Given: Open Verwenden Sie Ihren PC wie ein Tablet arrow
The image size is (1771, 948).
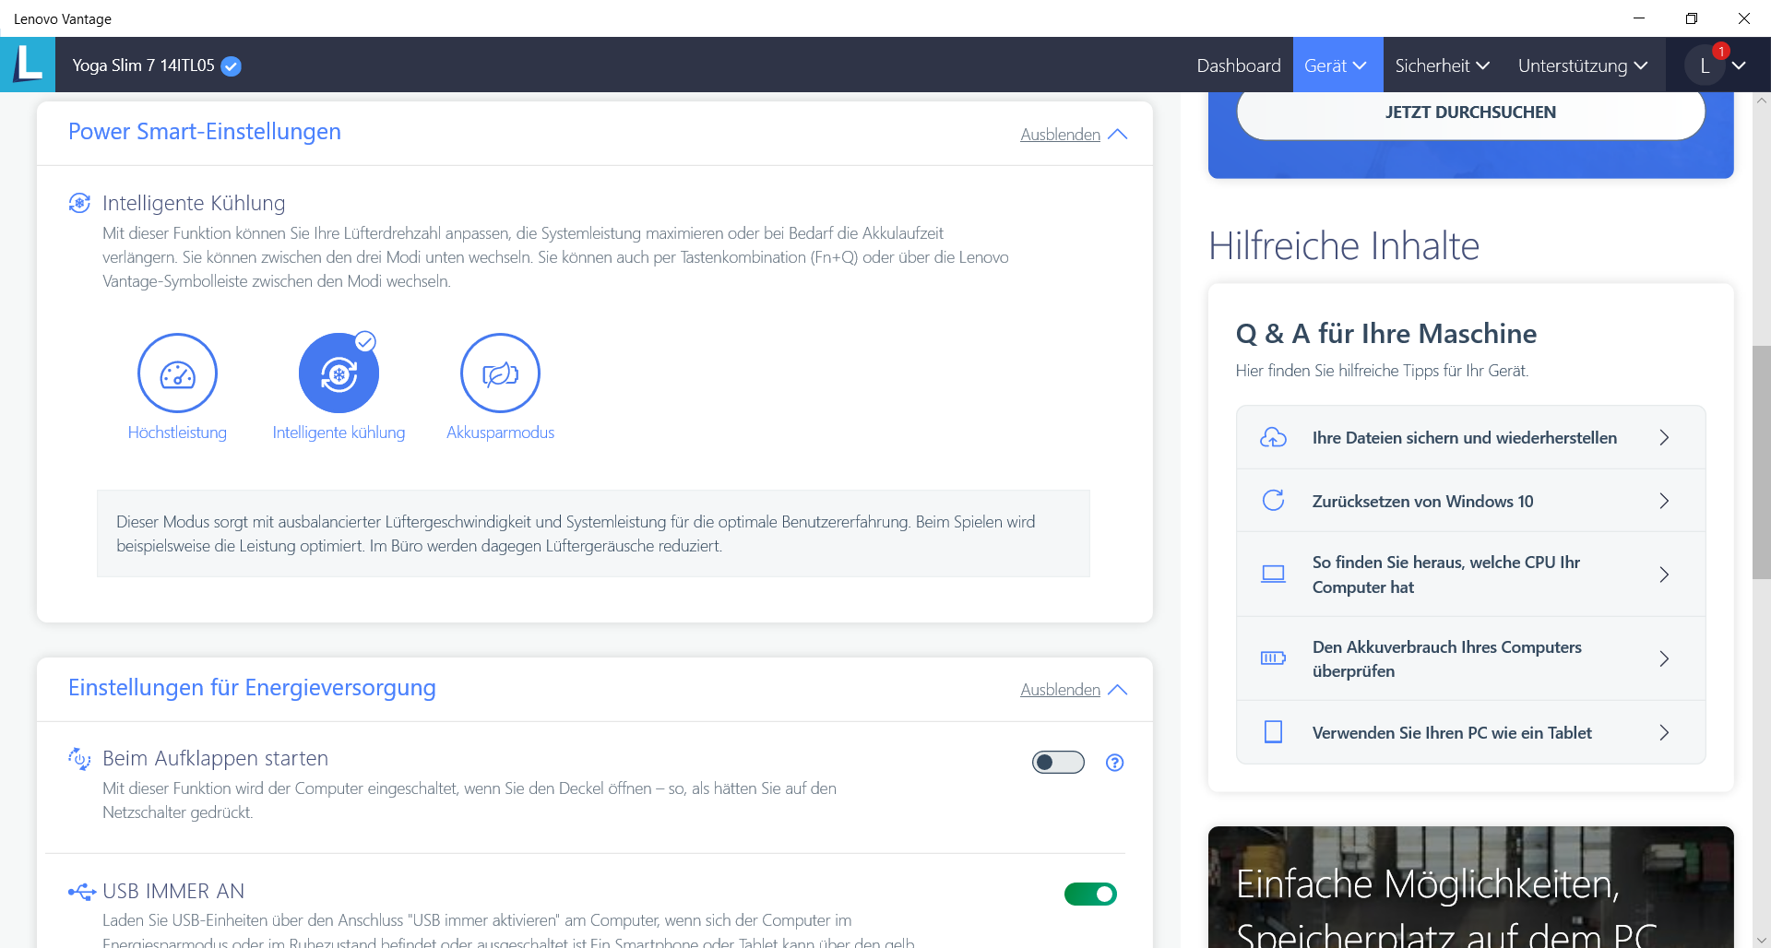Looking at the screenshot, I should click(1664, 732).
